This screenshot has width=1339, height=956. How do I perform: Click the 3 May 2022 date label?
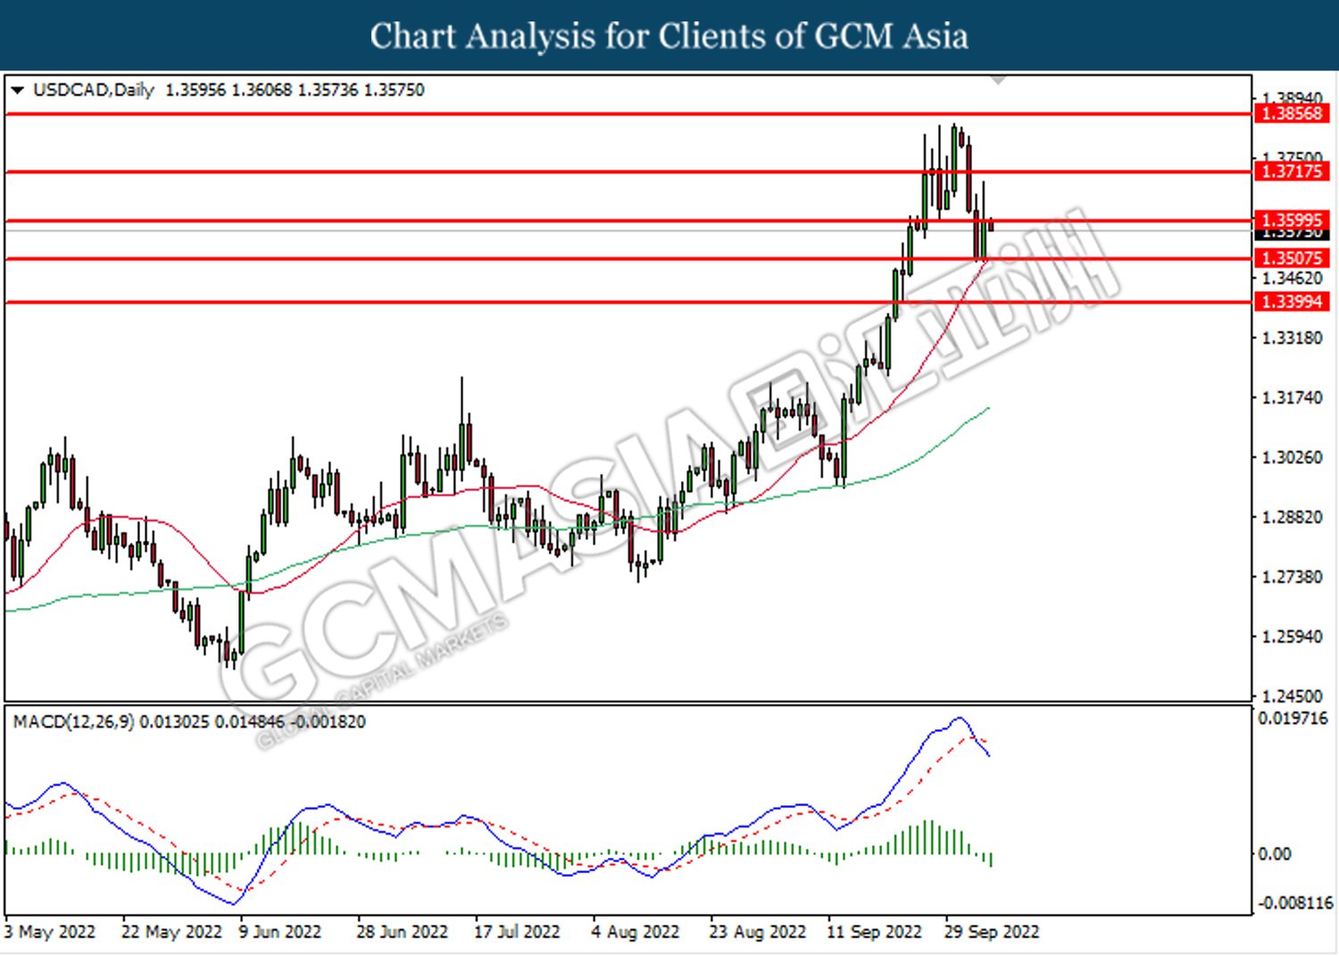click(49, 932)
